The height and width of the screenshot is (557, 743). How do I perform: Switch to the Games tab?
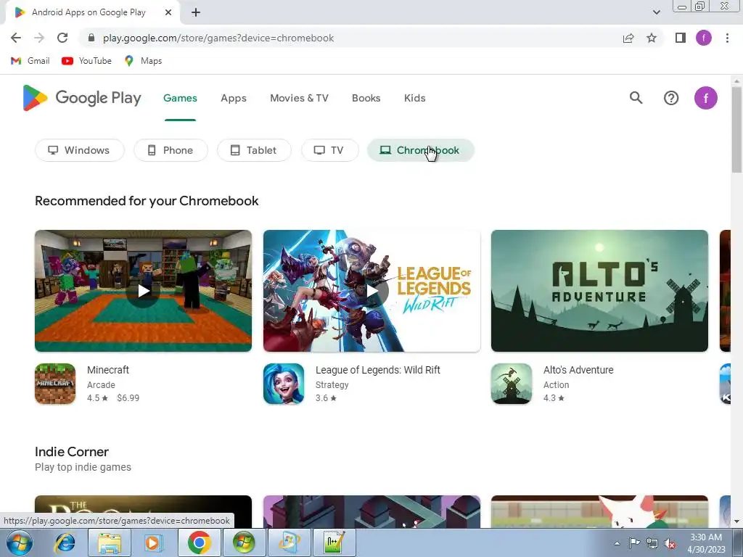click(180, 98)
